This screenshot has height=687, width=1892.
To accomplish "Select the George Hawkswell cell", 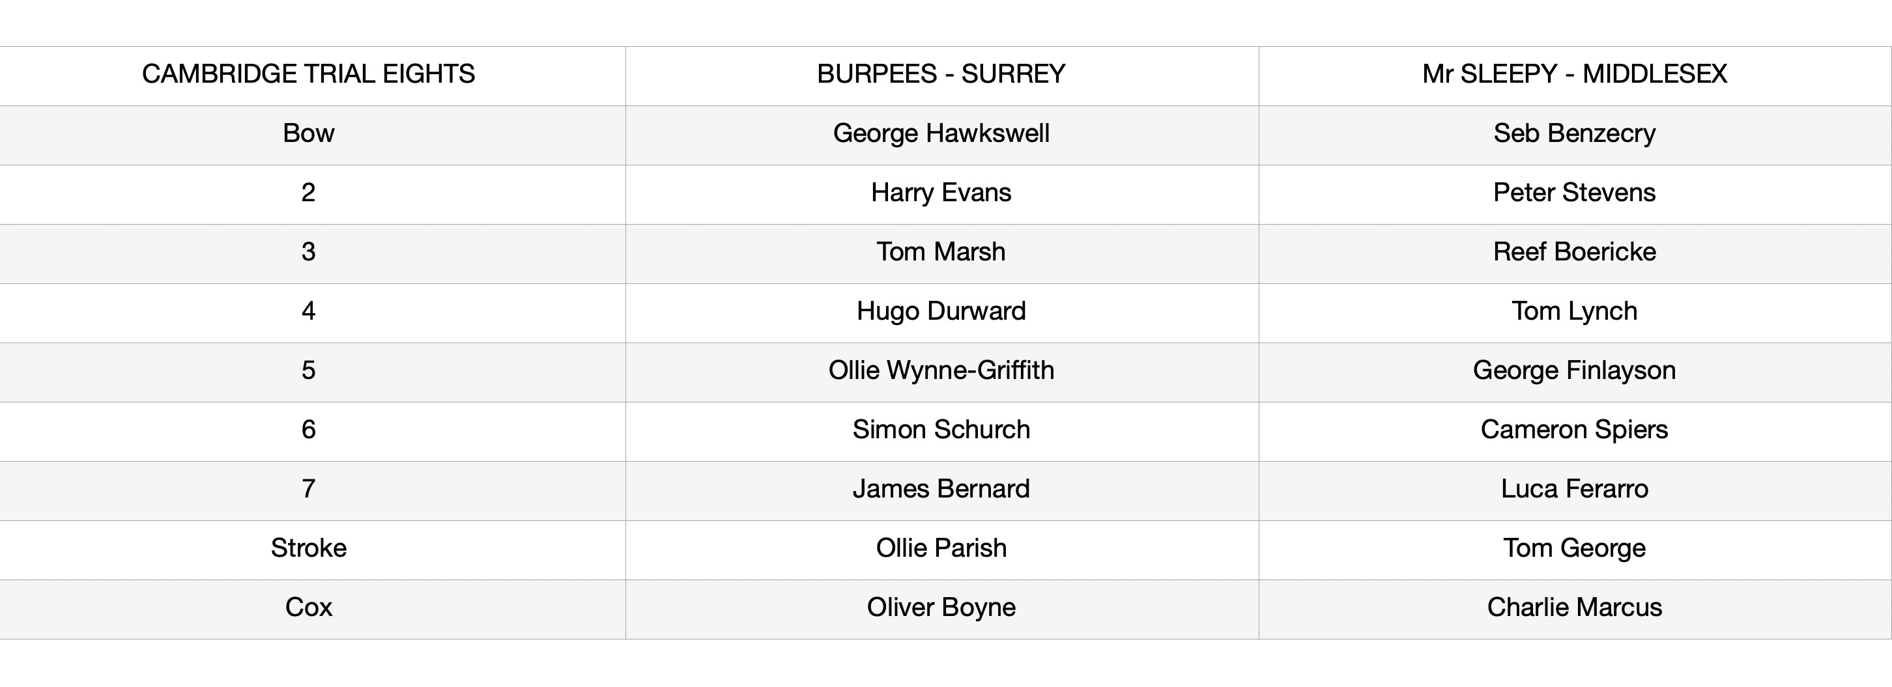I will 941,133.
